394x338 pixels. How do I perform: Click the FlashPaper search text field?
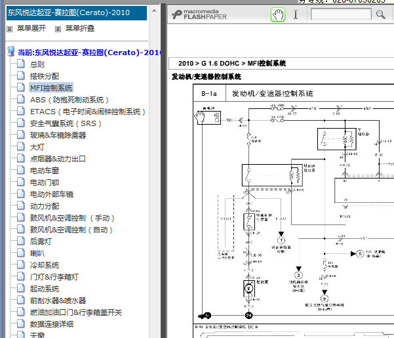341,14
